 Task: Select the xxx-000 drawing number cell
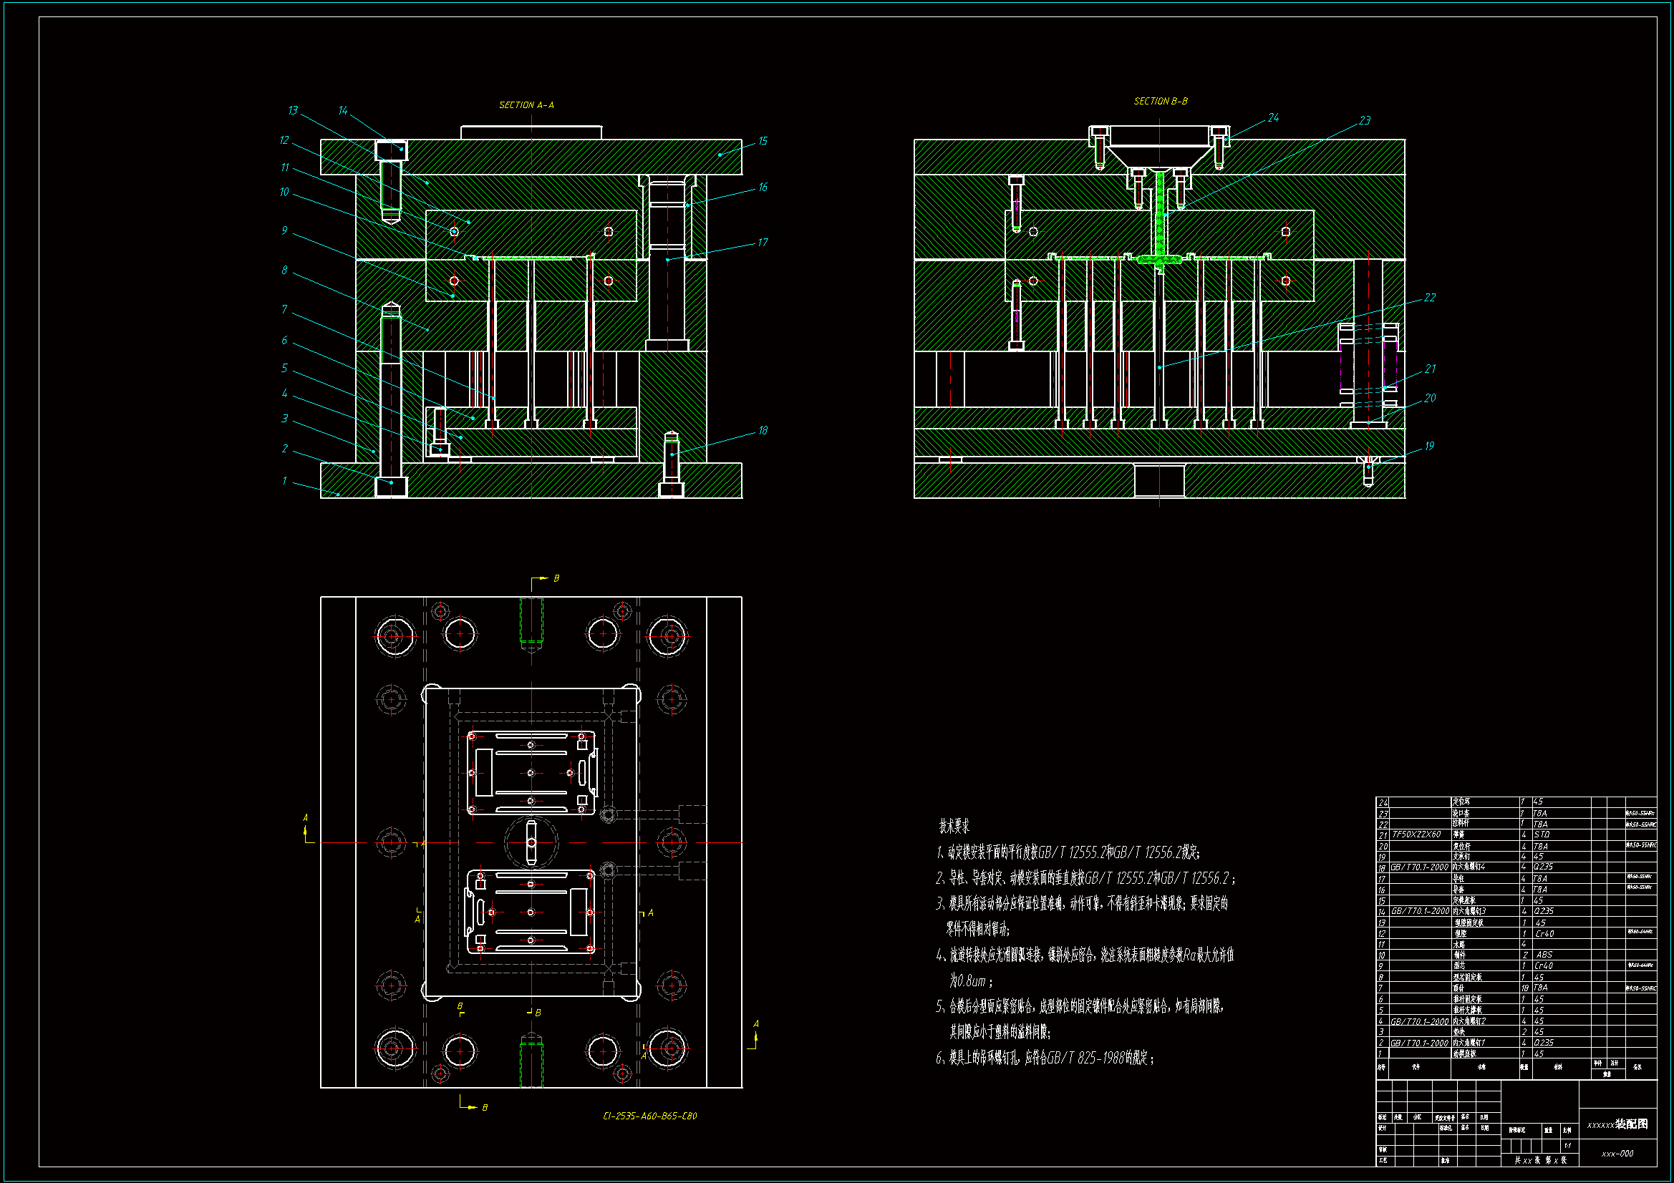click(1617, 1154)
